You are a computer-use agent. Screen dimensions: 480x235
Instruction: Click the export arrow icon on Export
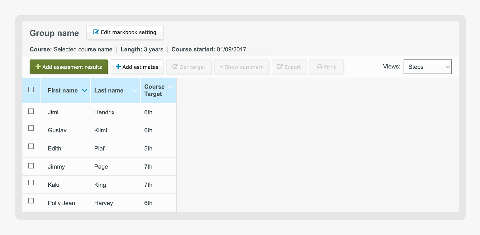280,67
